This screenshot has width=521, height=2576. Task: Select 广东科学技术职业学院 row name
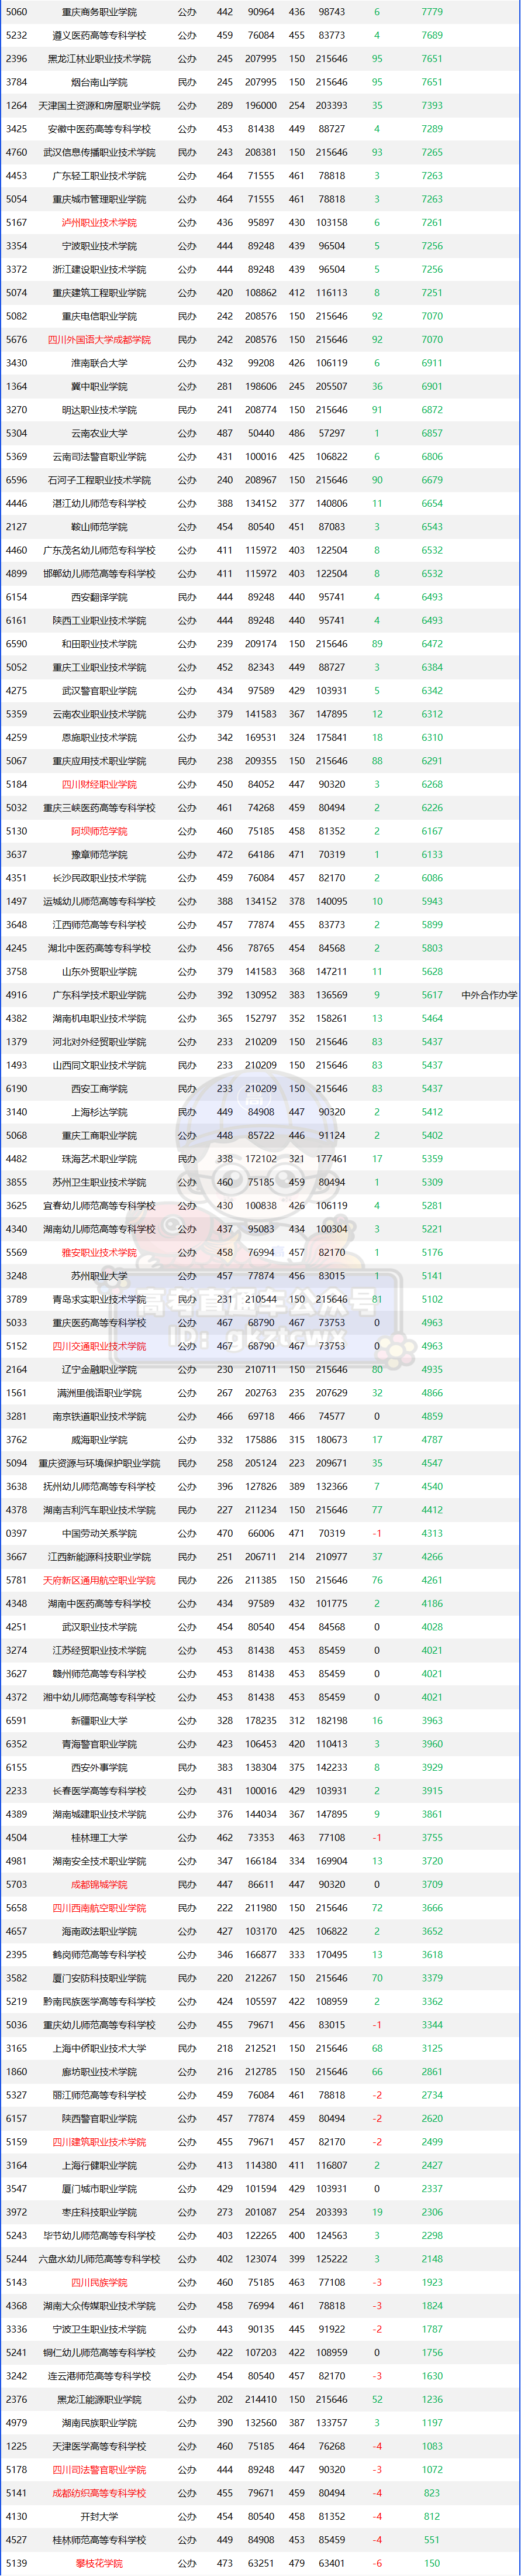[x=99, y=995]
